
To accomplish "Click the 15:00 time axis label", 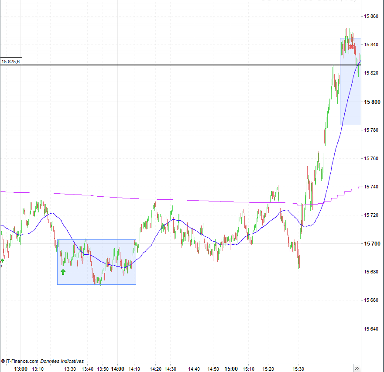I will 231,369.
